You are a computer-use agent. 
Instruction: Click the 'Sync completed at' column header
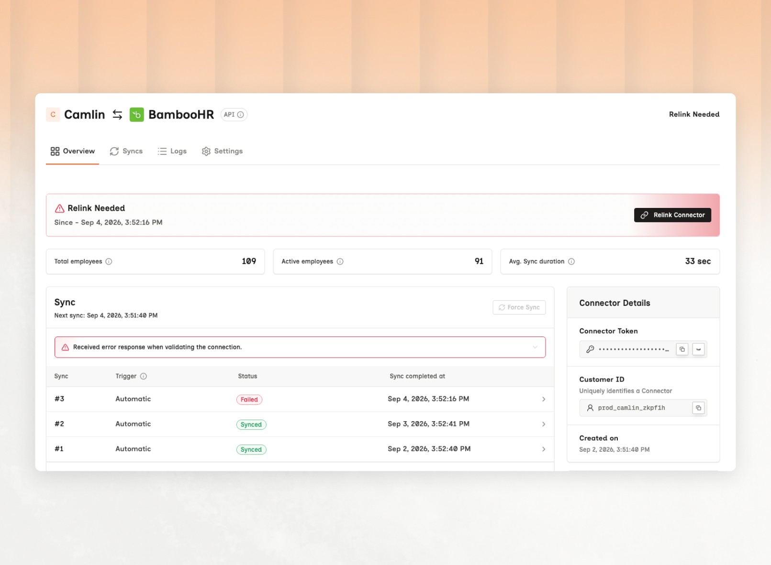click(417, 376)
